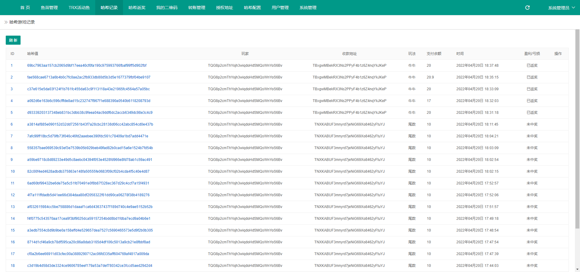Viewport: 580px width, 272px height.
Task: Open hash link starting f4f0775c543570
Action: [89, 219]
